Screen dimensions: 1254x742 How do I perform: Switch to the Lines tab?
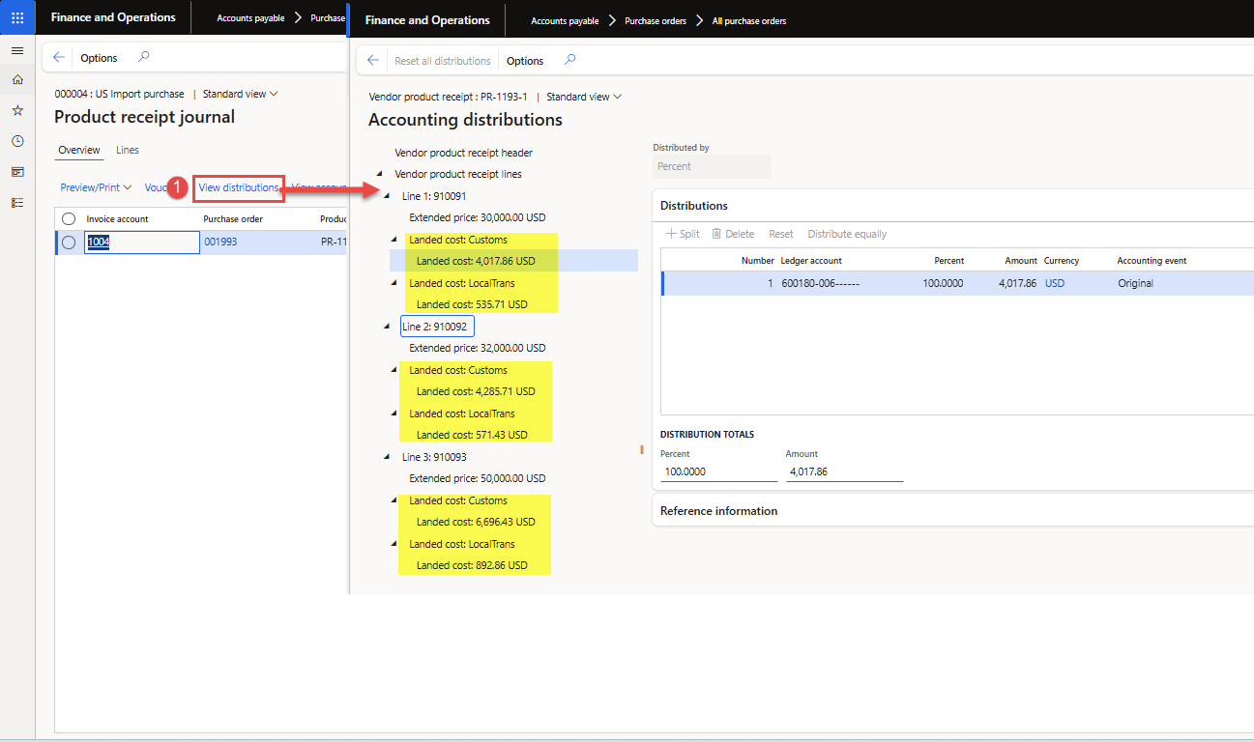[x=127, y=150]
